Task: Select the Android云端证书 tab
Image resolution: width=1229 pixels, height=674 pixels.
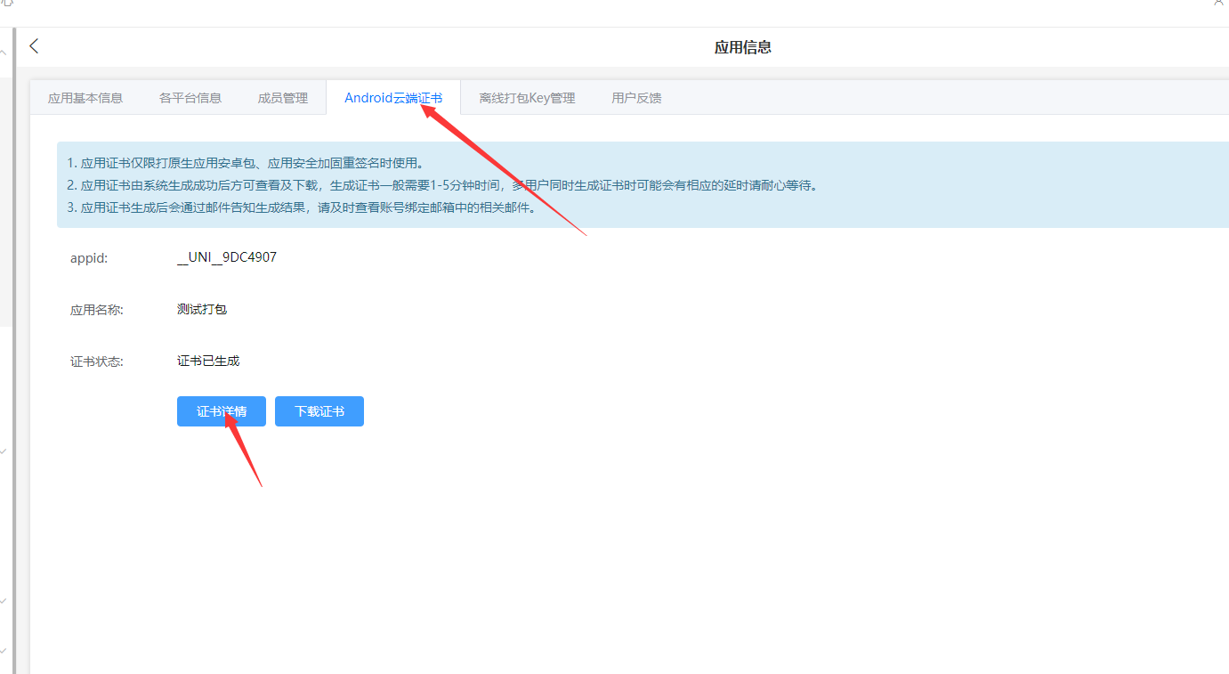Action: tap(393, 98)
